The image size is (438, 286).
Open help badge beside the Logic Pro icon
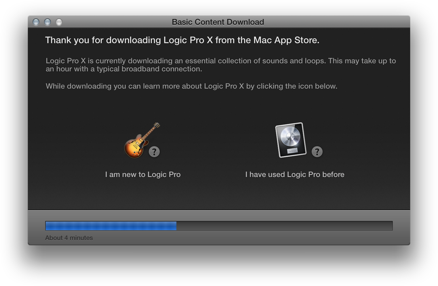click(x=317, y=152)
